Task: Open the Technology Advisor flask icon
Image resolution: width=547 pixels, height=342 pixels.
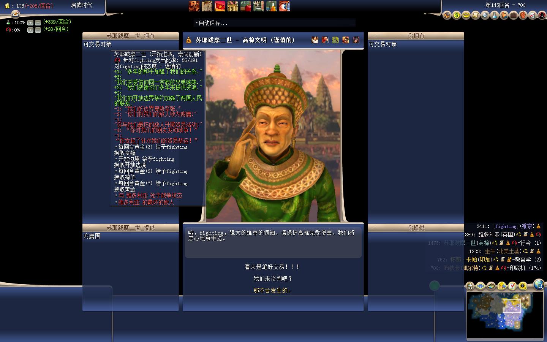Action: 495,15
